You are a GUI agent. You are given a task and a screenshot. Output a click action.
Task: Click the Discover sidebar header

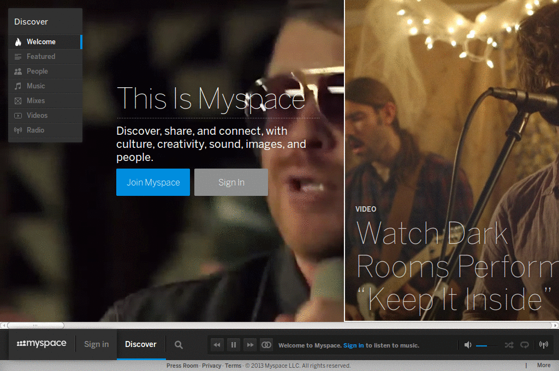(31, 22)
